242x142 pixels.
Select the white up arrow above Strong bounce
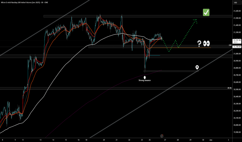coord(145,77)
